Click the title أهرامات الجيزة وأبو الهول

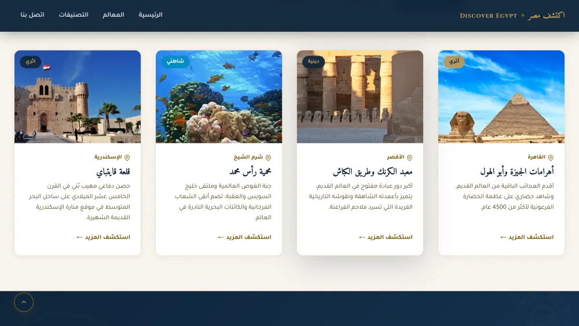pyautogui.click(x=517, y=172)
